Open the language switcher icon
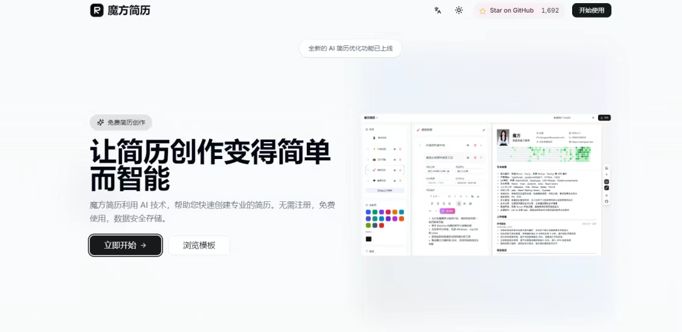 tap(438, 11)
